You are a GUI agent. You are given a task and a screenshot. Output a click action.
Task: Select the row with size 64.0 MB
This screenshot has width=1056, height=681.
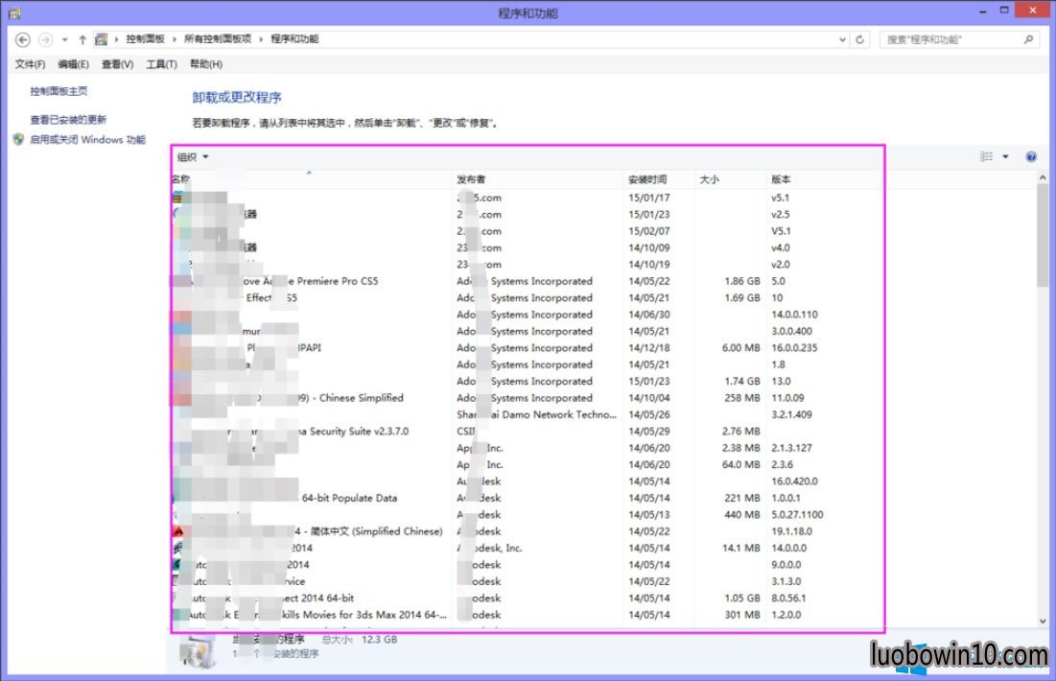[527, 465]
